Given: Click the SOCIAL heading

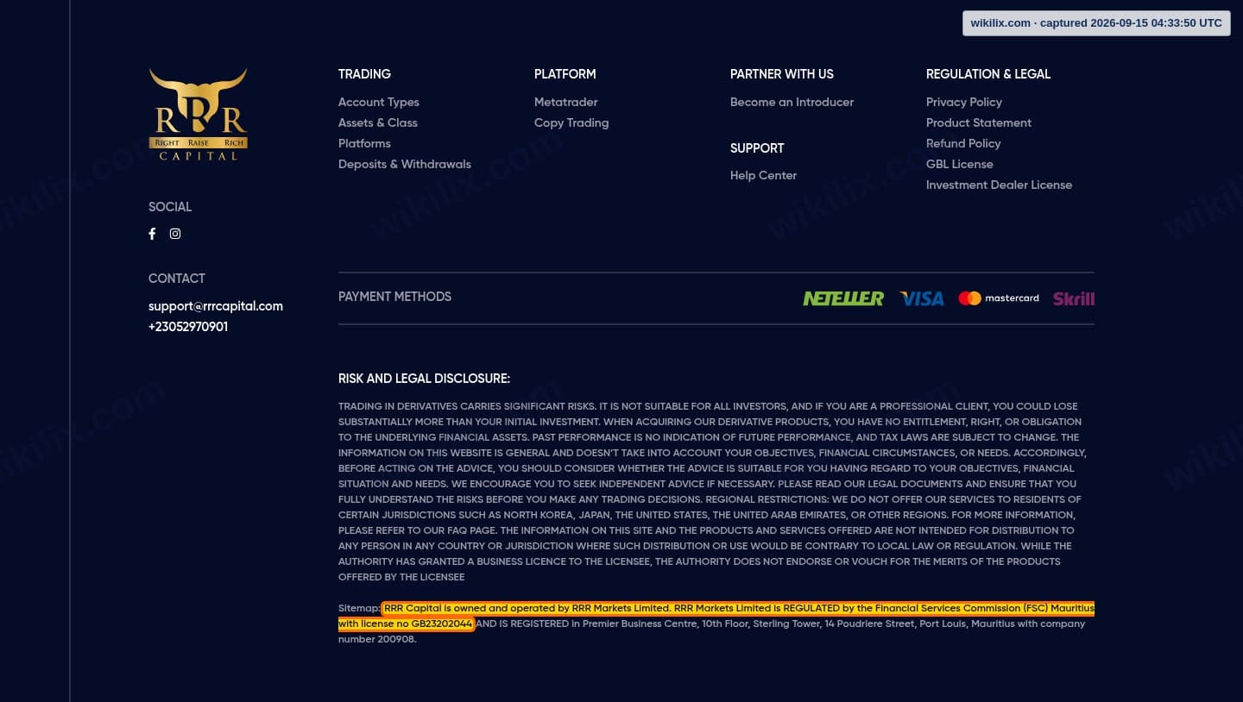Looking at the screenshot, I should pyautogui.click(x=170, y=207).
